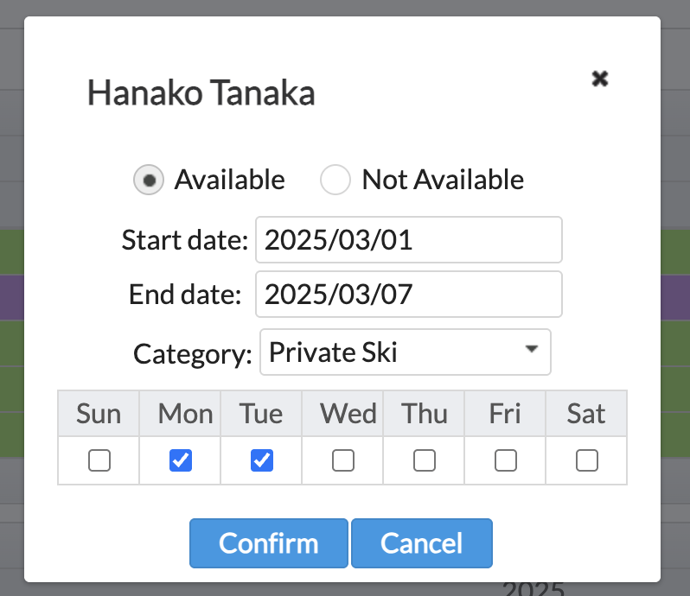Screen dimensions: 690x596
Task: Click the Not Available label text
Action: pos(443,180)
